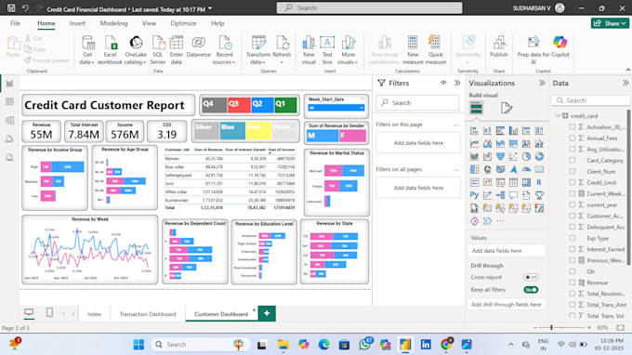Screen dimensions: 632x355
Task: Click the Quick measure icon
Action: (x=435, y=43)
